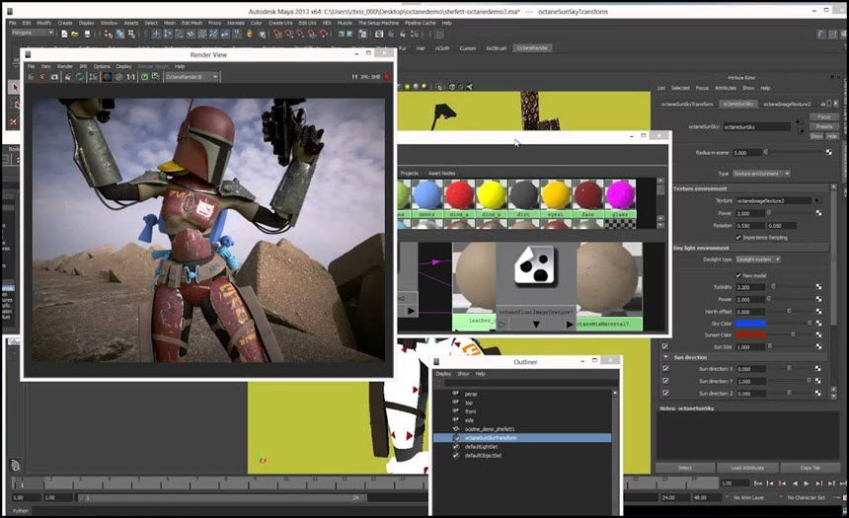Click the Texture connection arrow icon
The width and height of the screenshot is (849, 518).
pyautogui.click(x=817, y=201)
